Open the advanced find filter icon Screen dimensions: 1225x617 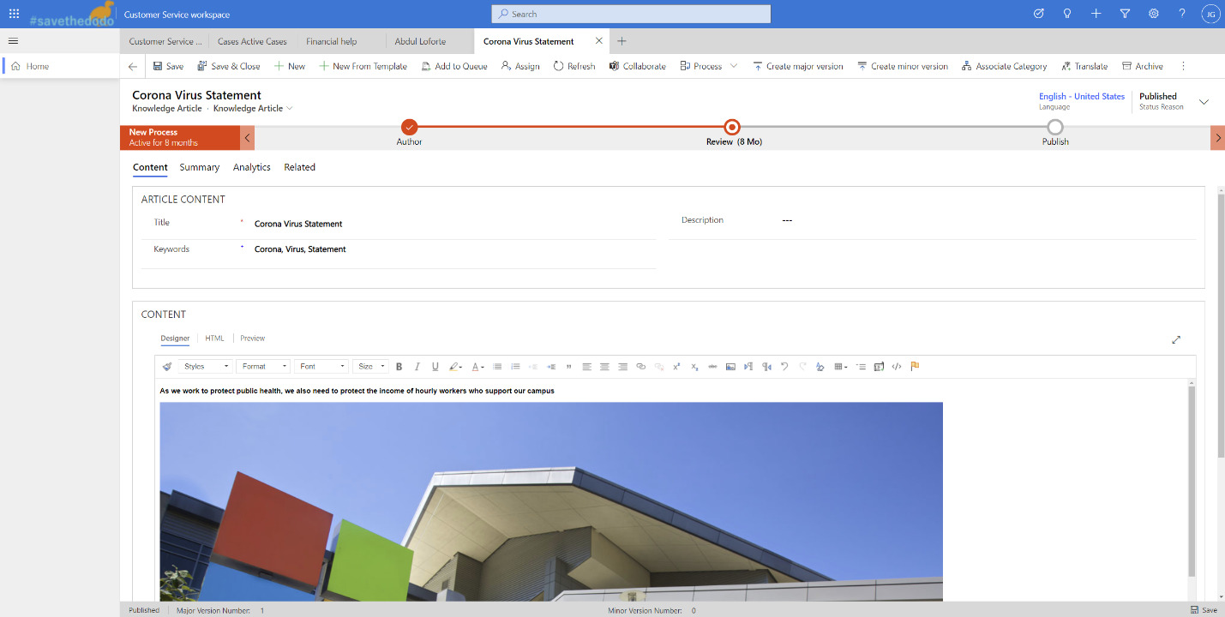coord(1125,14)
